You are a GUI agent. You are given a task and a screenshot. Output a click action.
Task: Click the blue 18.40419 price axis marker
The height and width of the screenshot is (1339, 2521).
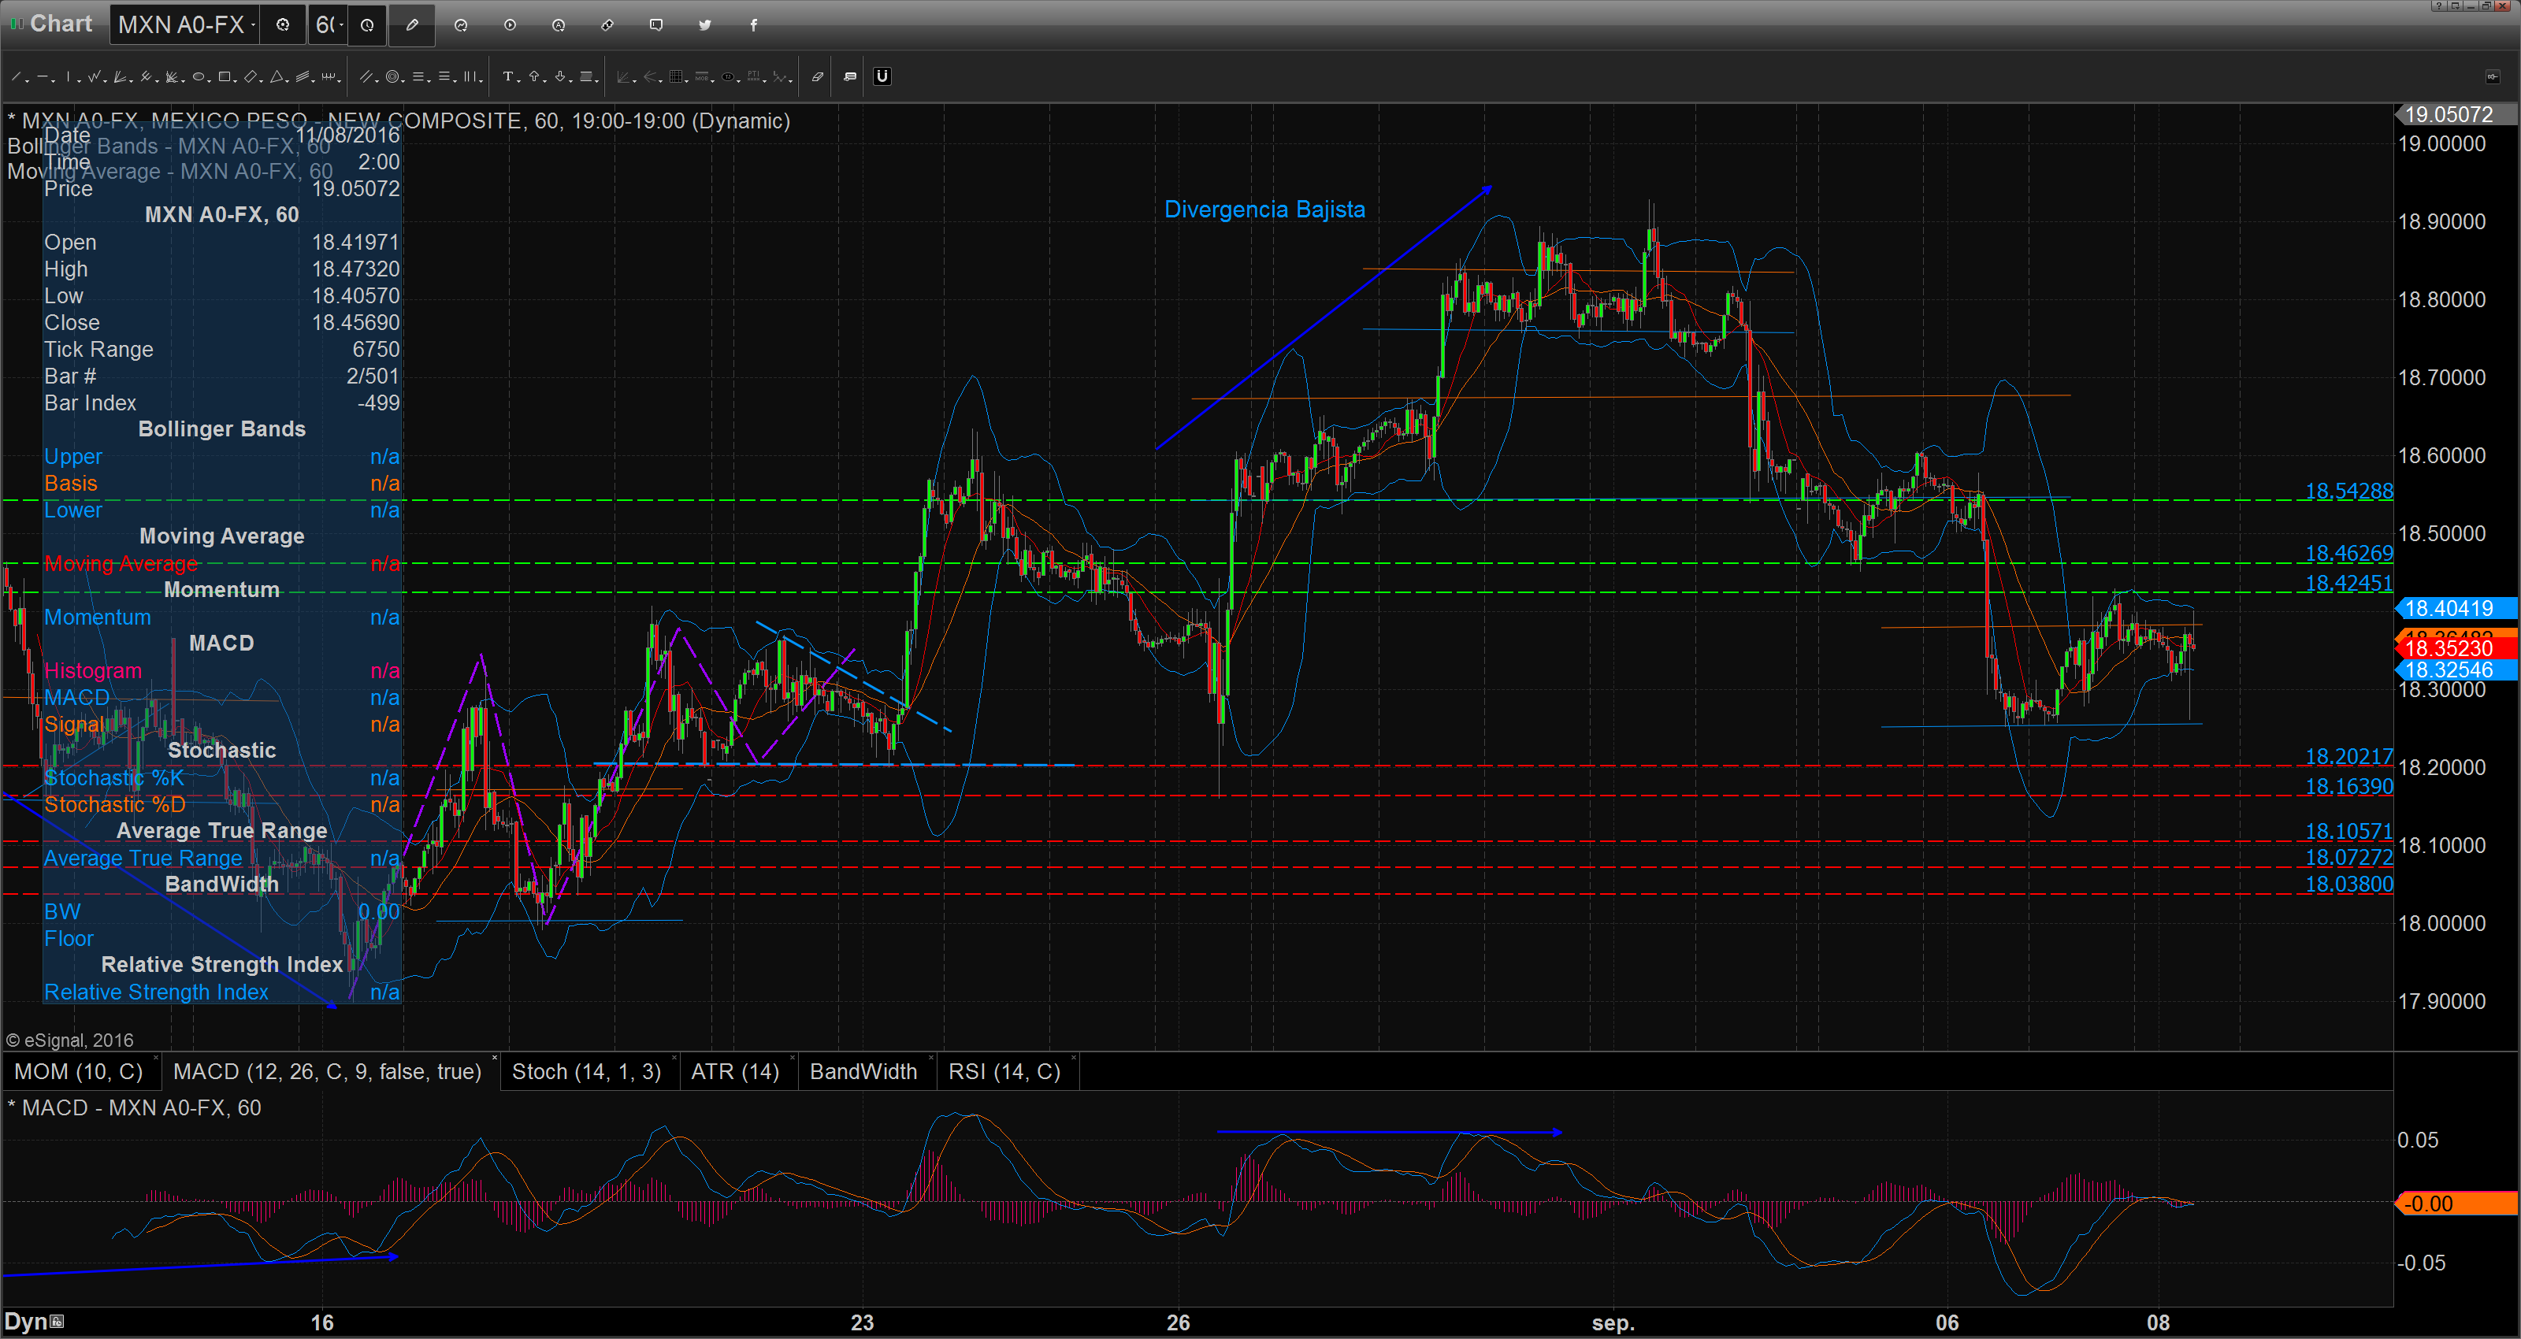click(2456, 608)
